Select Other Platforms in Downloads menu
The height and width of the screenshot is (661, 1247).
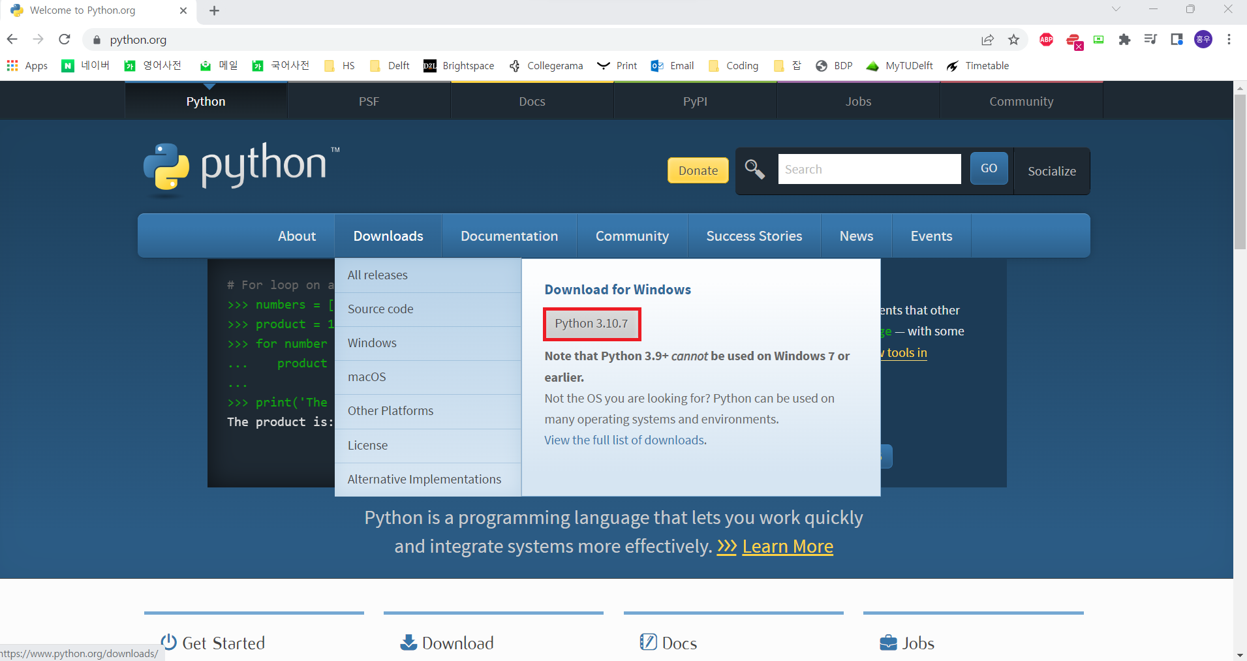pyautogui.click(x=428, y=411)
